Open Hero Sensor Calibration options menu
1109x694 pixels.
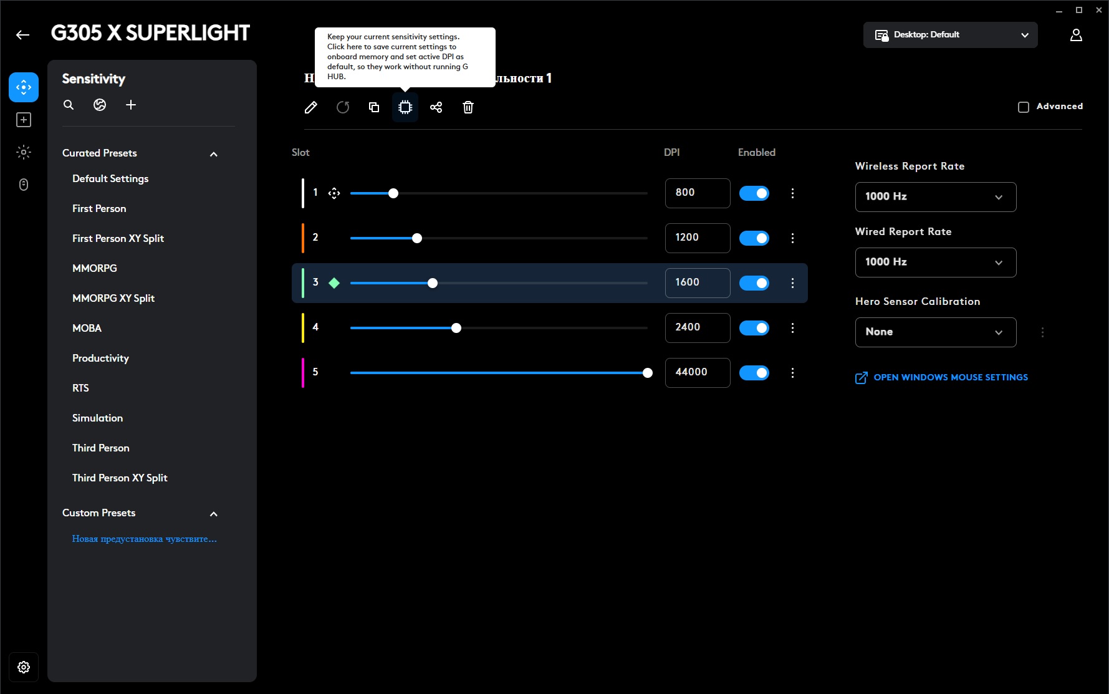(1042, 332)
